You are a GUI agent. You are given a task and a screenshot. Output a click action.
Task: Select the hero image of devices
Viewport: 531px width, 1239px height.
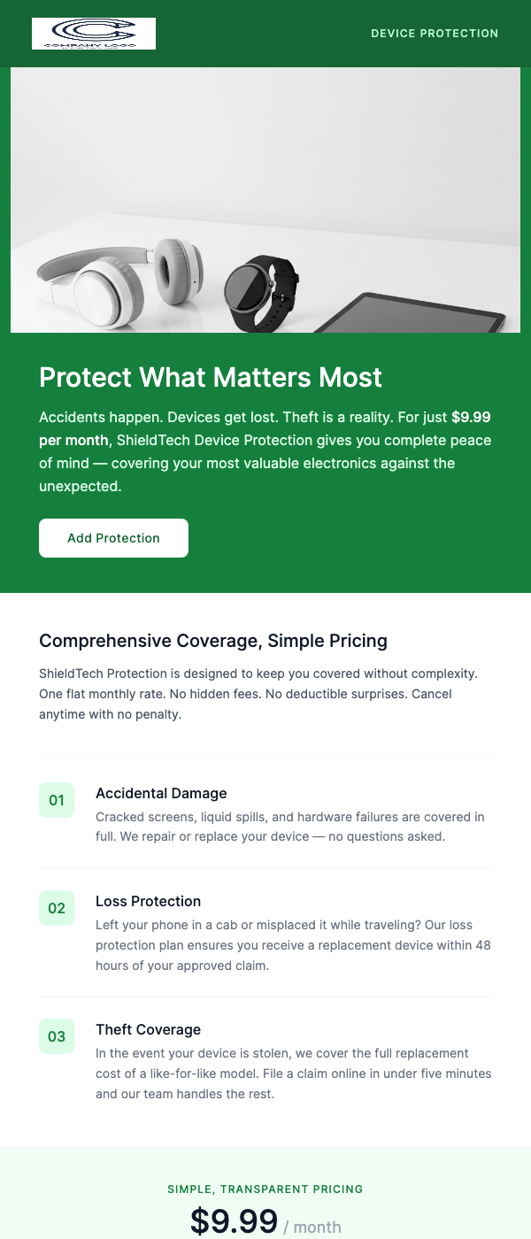coord(265,200)
